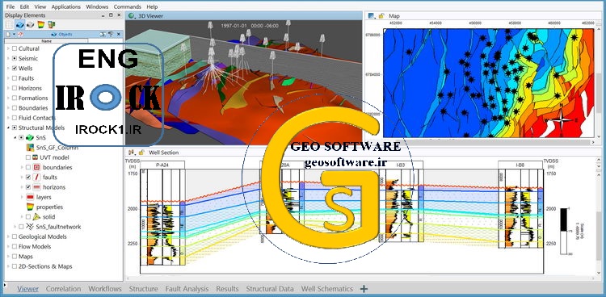Check the Geological Models checkbox

click(x=15, y=236)
